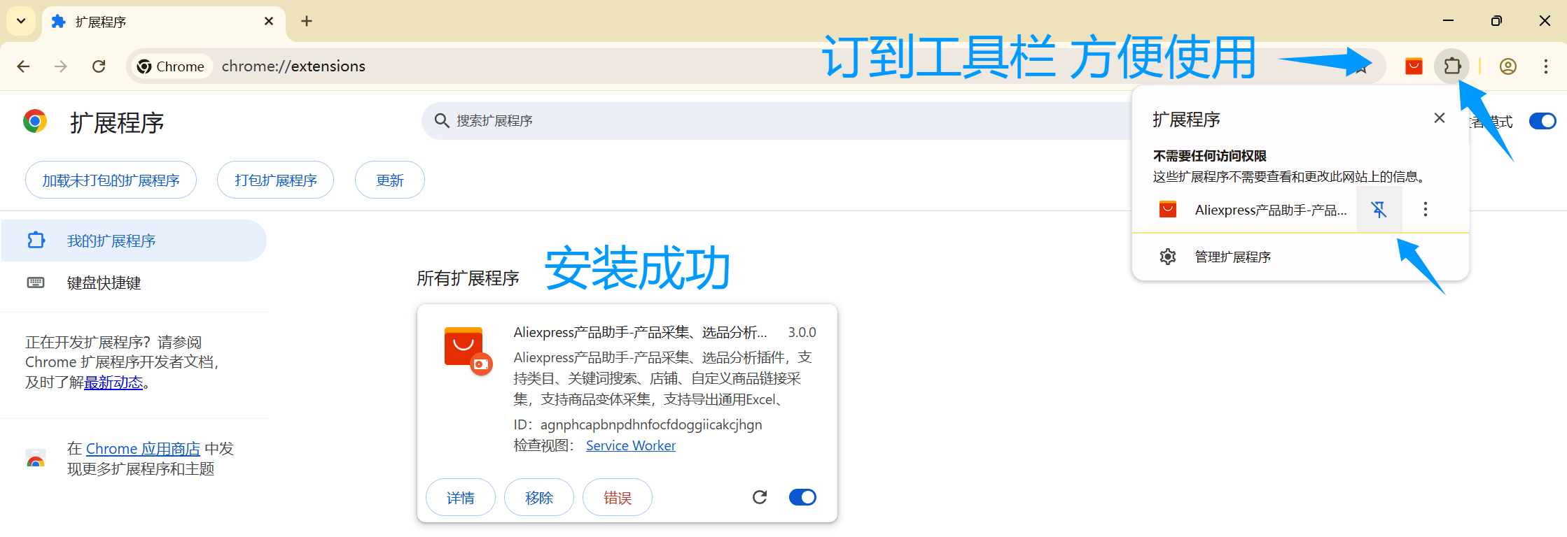Select 我的扩展程序 in the sidebar
The width and height of the screenshot is (1567, 537).
pyautogui.click(x=134, y=241)
